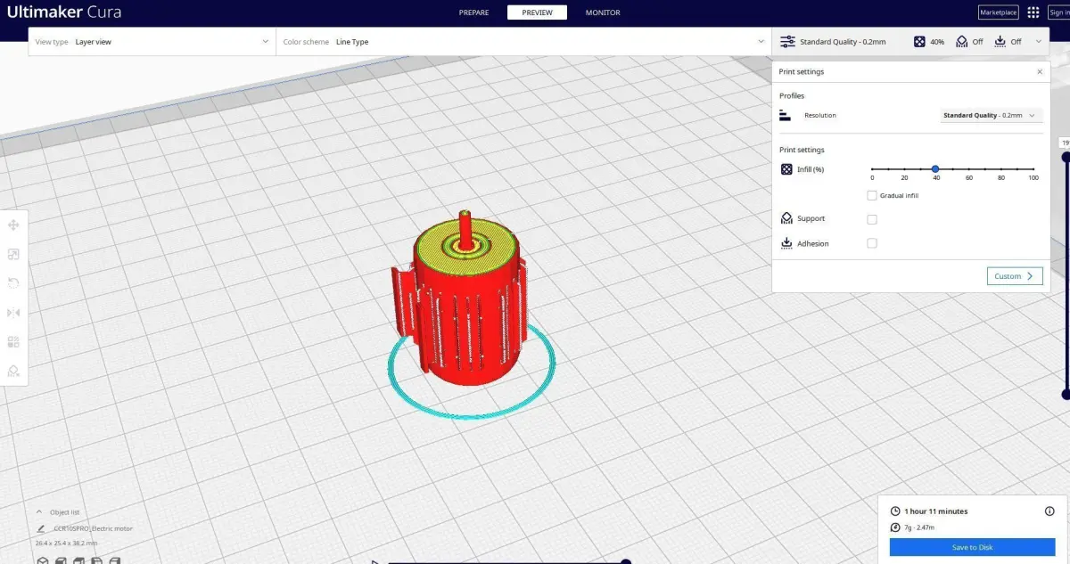Enable the Gradual infill checkbox

[x=872, y=195]
